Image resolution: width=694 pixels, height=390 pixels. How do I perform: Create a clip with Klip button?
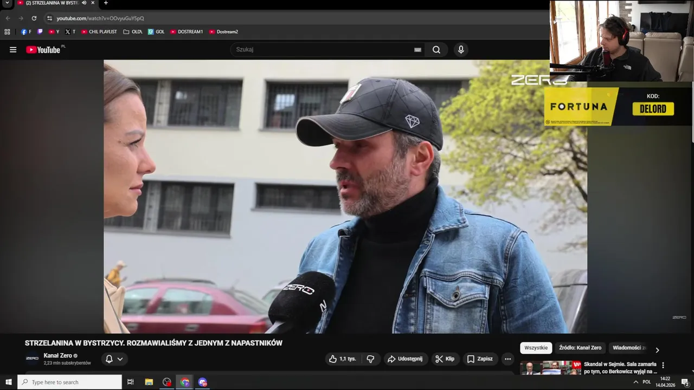tap(445, 359)
